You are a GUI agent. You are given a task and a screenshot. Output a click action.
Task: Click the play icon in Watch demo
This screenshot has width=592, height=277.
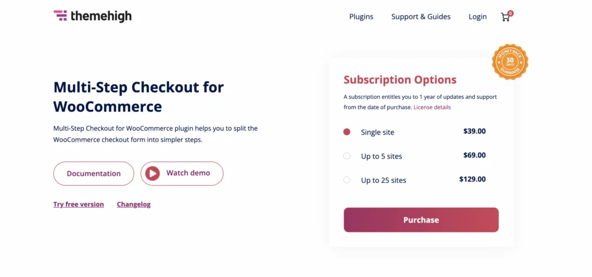click(x=152, y=173)
